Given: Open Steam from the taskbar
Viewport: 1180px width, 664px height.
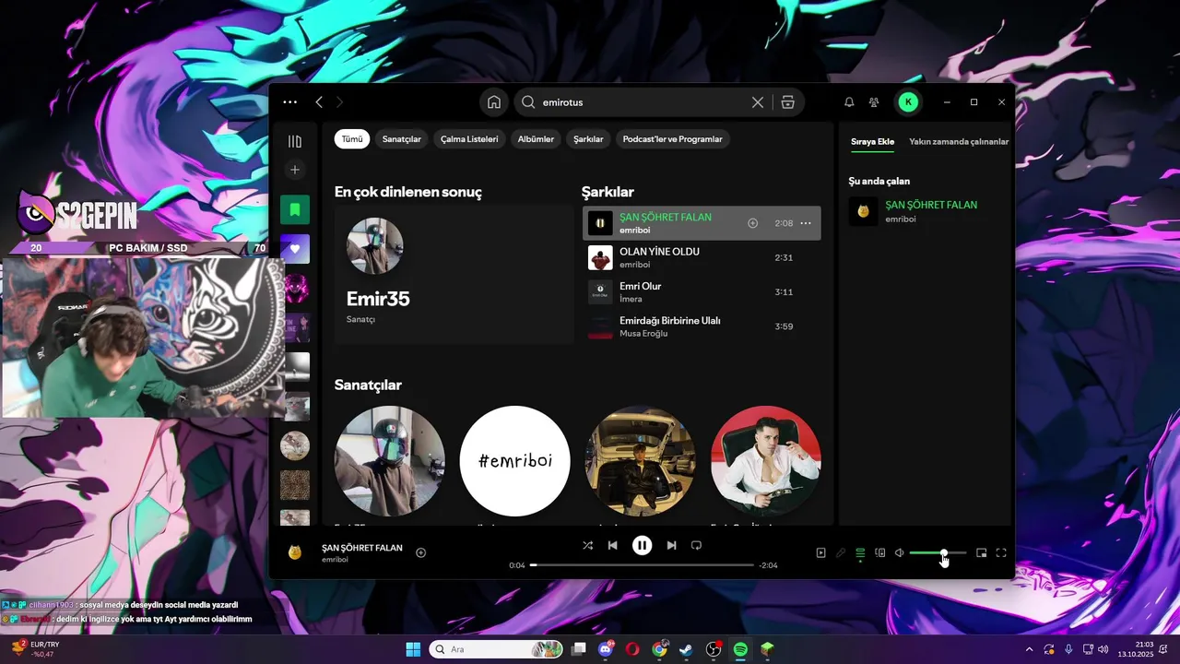Looking at the screenshot, I should [x=686, y=649].
